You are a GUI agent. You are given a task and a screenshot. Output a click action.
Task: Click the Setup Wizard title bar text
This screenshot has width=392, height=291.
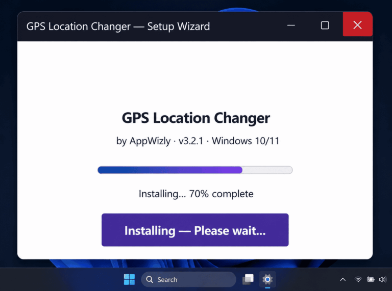[x=118, y=27]
